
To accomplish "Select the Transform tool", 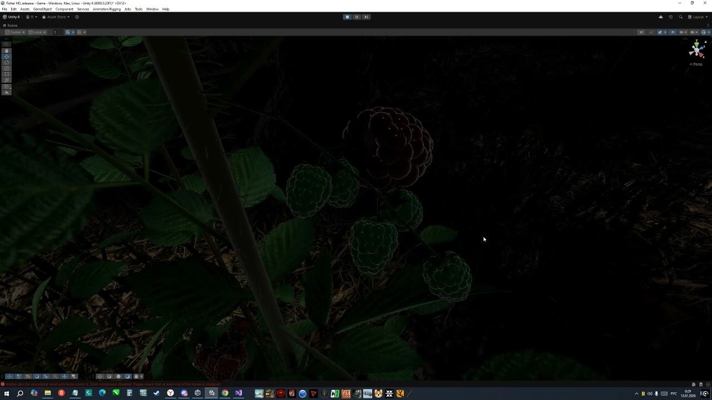I will (7, 80).
